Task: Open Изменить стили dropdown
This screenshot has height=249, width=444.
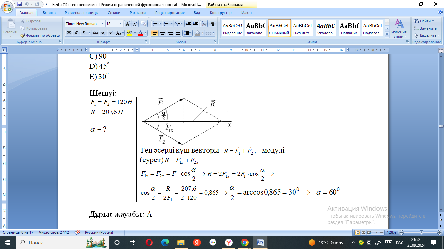Action: click(x=399, y=28)
